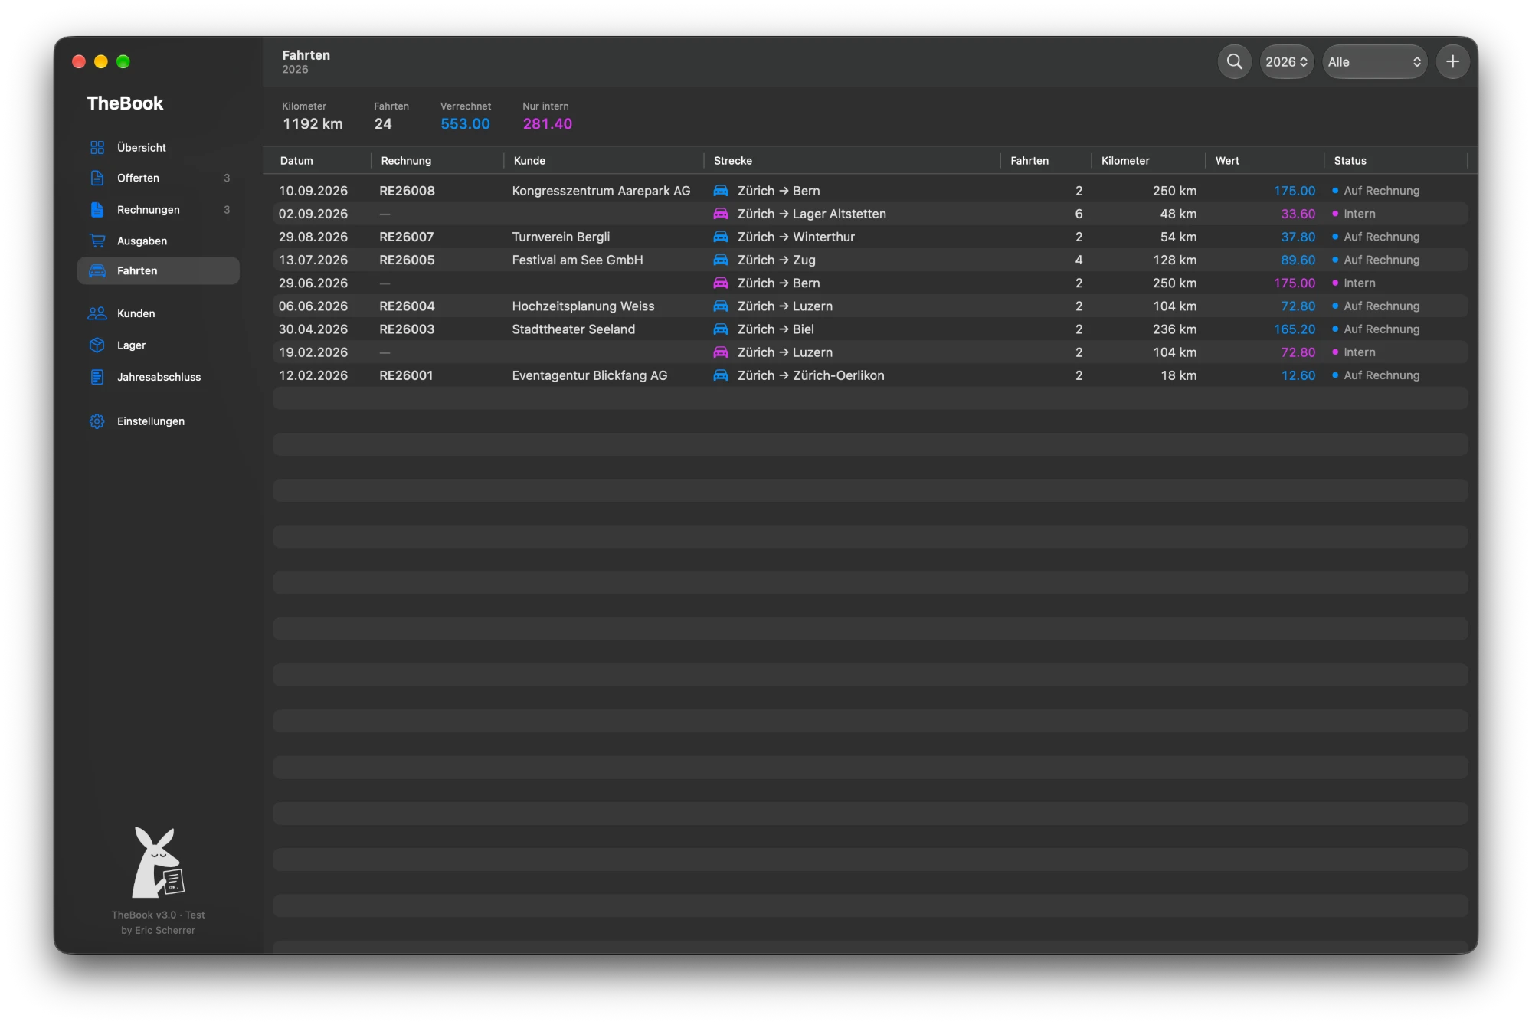Select the Hochzeitsplanung Weiss row

(870, 306)
